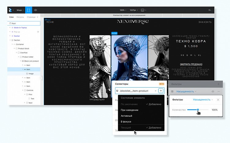Toggle visibility of the Pop-up layer
The width and height of the screenshot is (230, 143).
tap(38, 32)
